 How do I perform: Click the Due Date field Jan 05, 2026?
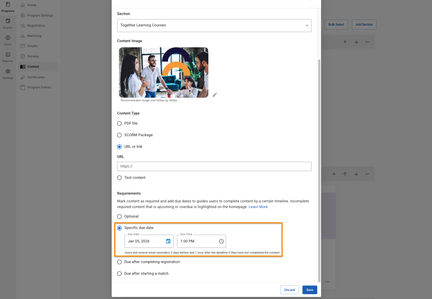(145, 241)
